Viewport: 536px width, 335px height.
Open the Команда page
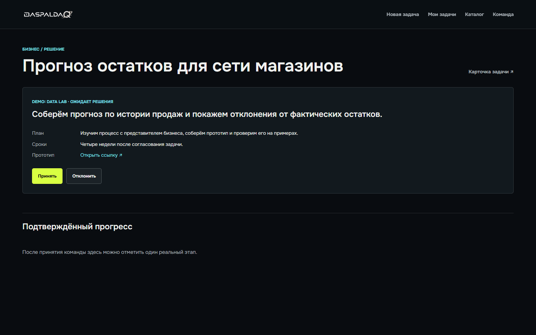503,15
